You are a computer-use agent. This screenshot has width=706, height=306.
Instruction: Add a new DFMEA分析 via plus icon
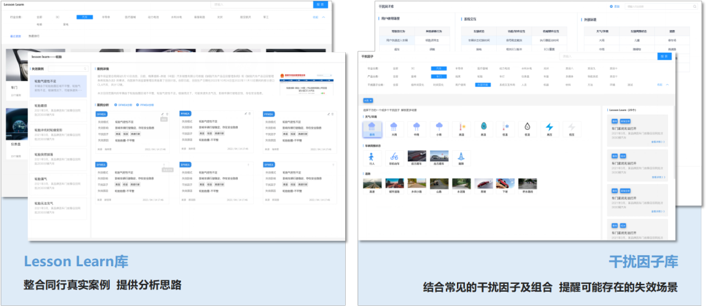tap(116, 104)
